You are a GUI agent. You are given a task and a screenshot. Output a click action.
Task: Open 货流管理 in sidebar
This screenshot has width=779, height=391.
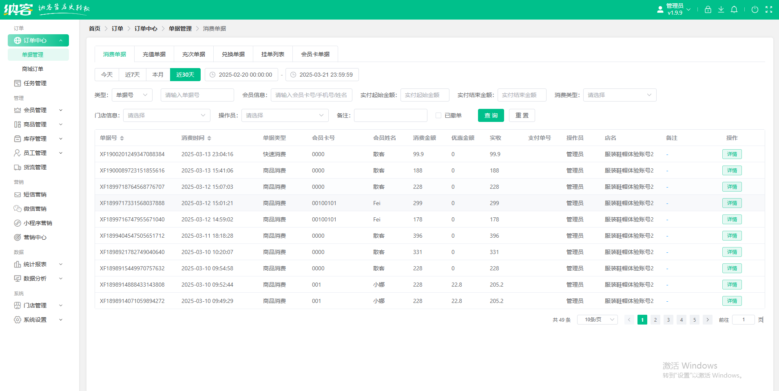click(x=35, y=167)
